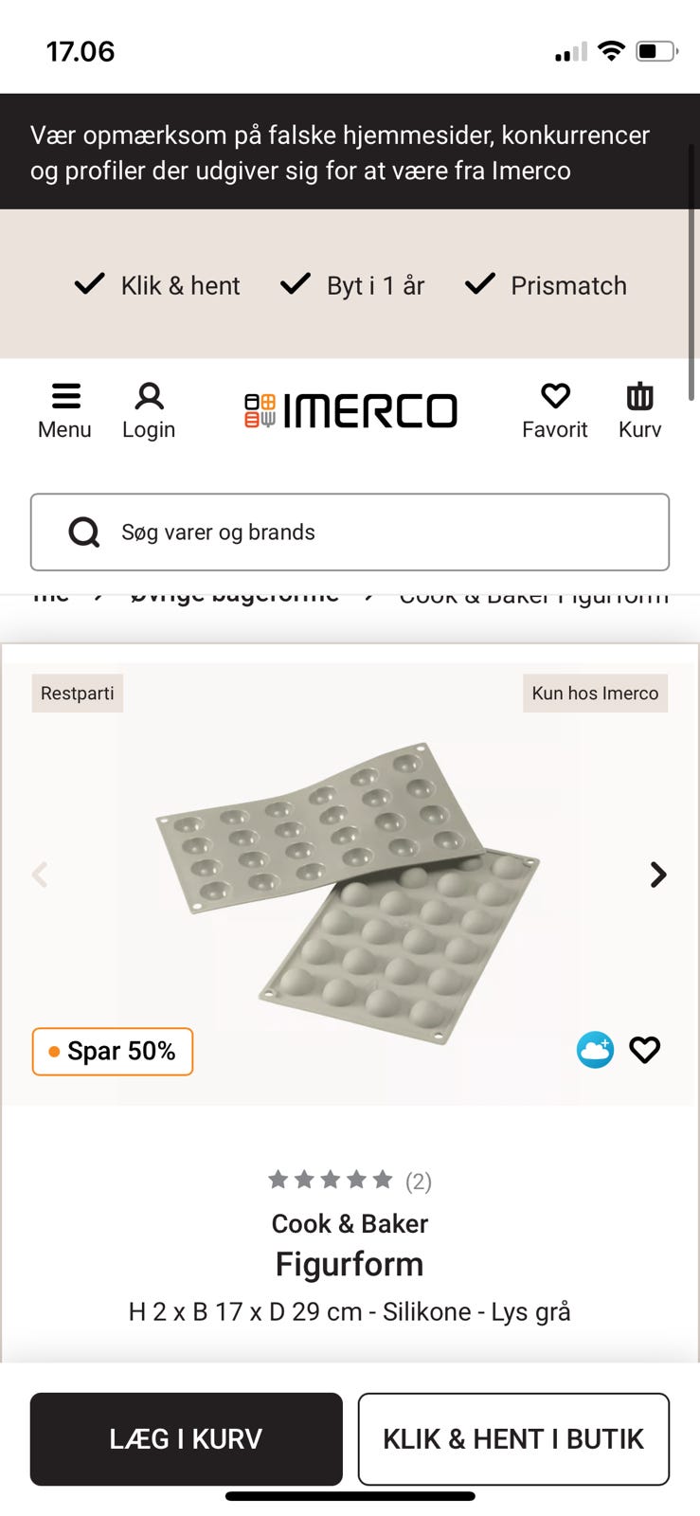Show previous product image with left arrow

coord(40,875)
